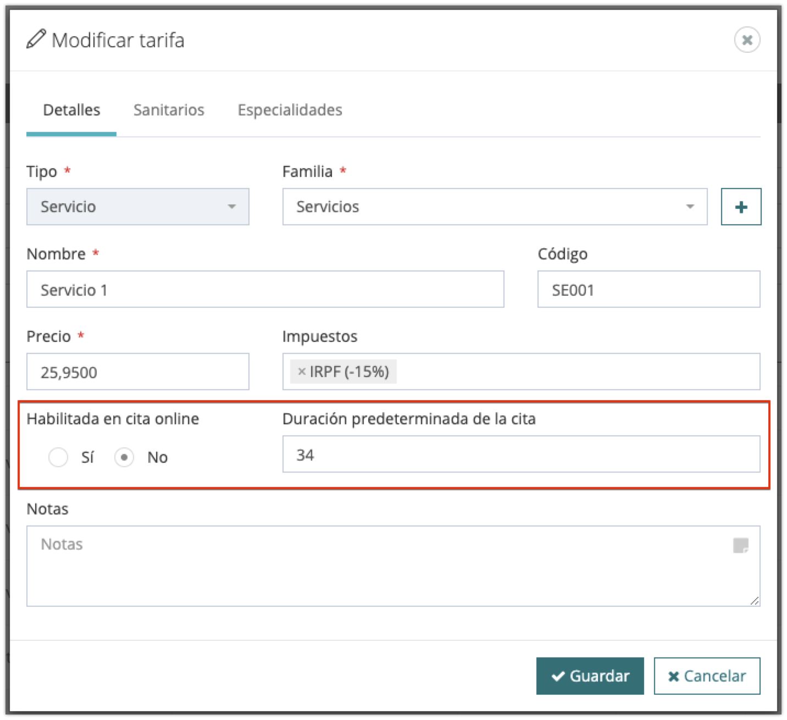Click the sticky note icon in Notas

point(740,545)
